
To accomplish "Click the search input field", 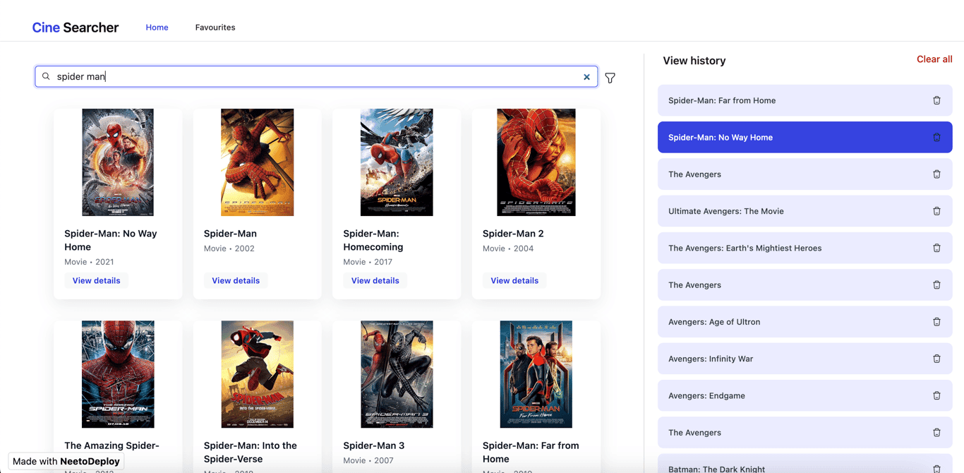I will point(311,76).
